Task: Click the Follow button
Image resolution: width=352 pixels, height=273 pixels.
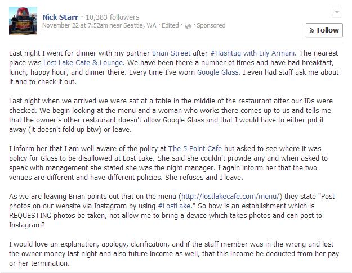Action: click(324, 30)
